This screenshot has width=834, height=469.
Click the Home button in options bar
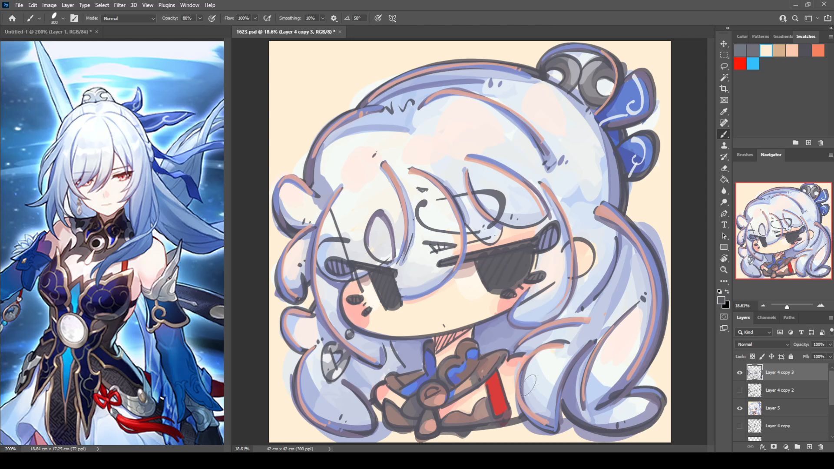(12, 18)
